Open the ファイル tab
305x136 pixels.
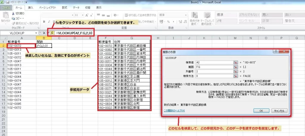7,8
